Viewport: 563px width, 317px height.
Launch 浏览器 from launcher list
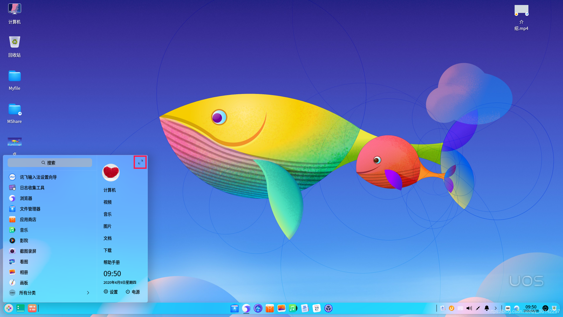click(x=49, y=198)
